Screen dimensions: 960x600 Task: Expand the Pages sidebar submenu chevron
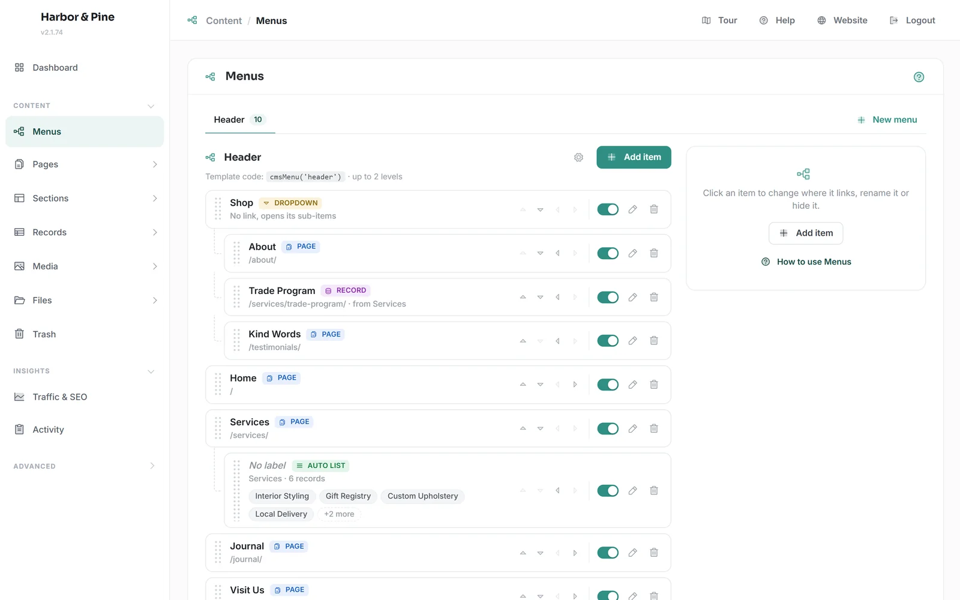point(155,164)
